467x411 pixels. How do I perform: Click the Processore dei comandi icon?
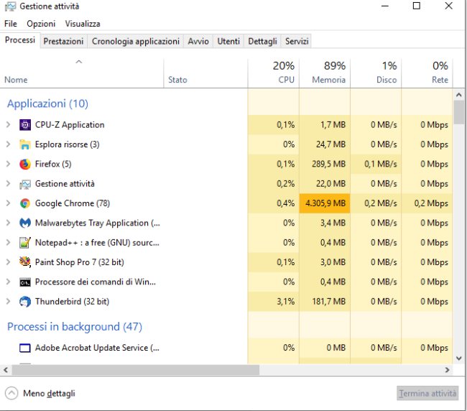(x=25, y=282)
